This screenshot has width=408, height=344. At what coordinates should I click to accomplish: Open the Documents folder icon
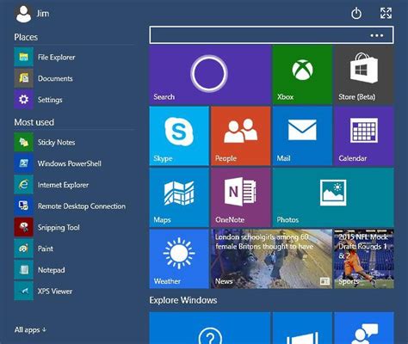tap(24, 78)
